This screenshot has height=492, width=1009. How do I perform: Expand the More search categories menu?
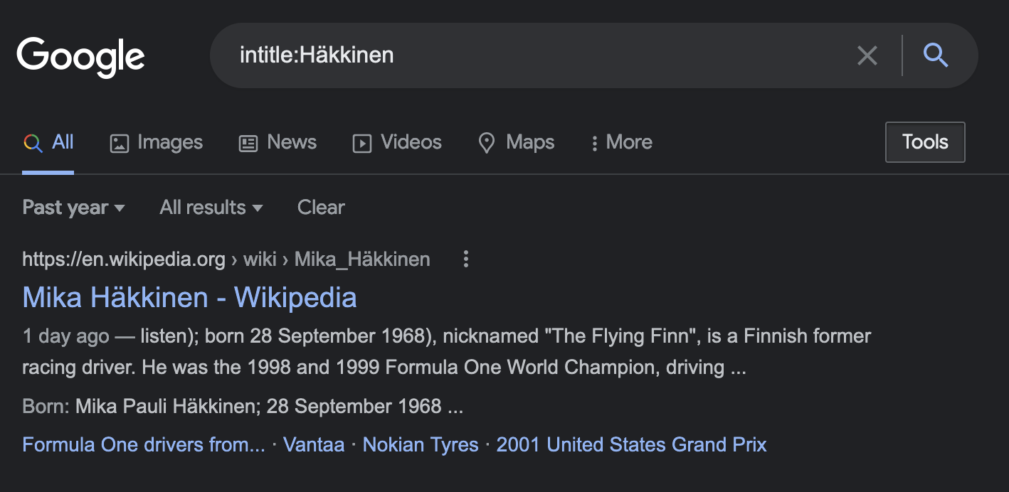(620, 142)
